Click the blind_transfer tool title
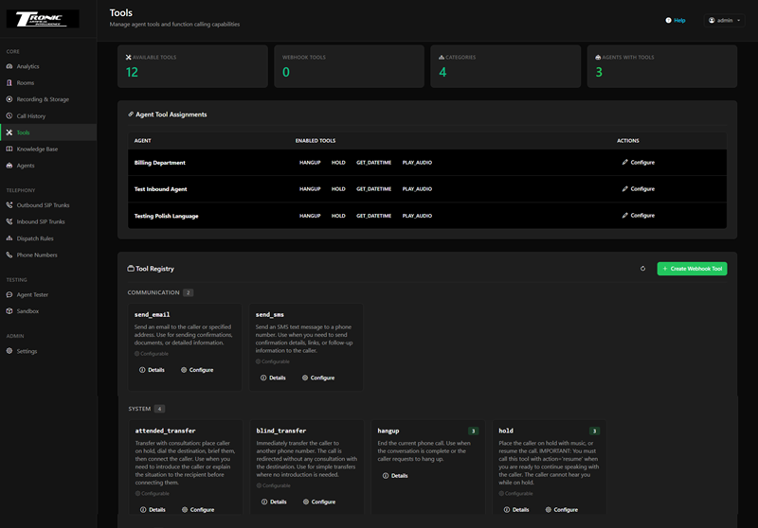This screenshot has width=758, height=528. (281, 431)
